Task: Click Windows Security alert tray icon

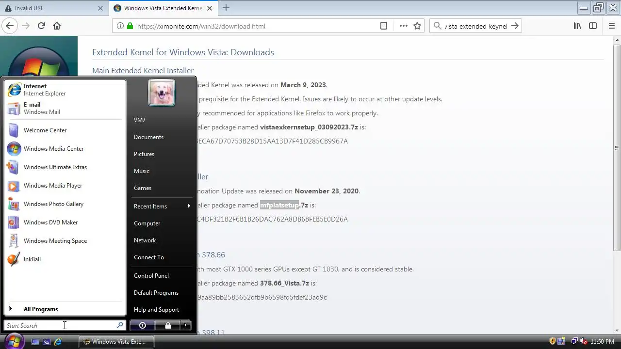Action: pyautogui.click(x=552, y=342)
